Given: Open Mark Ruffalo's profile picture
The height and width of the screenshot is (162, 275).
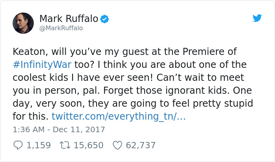Looking at the screenshot, I should 23,22.
